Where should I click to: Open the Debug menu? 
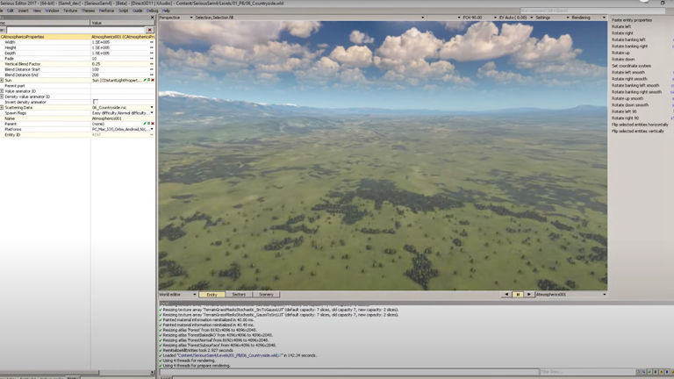click(152, 11)
